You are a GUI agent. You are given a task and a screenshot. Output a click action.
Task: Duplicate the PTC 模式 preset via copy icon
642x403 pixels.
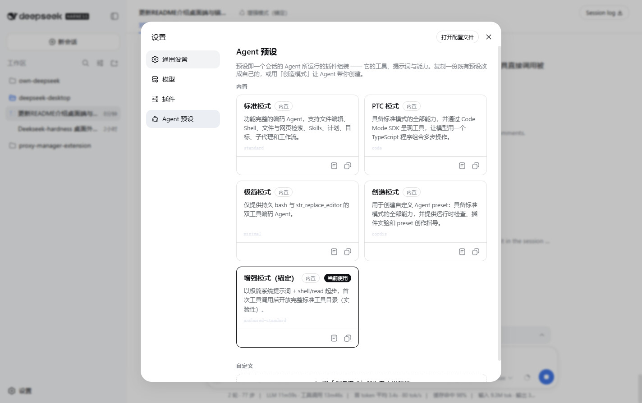[x=476, y=166]
